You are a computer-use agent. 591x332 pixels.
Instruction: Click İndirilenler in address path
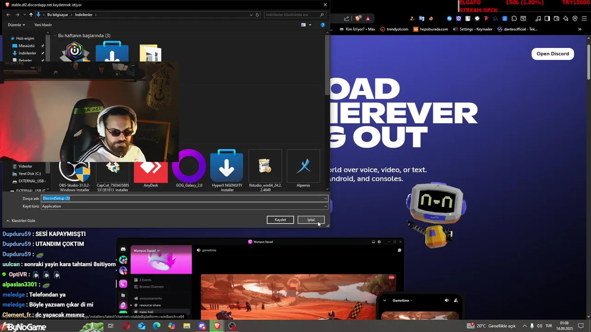click(x=84, y=15)
